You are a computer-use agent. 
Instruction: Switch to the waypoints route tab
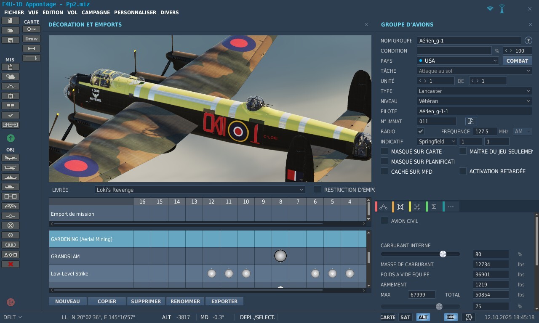click(383, 207)
